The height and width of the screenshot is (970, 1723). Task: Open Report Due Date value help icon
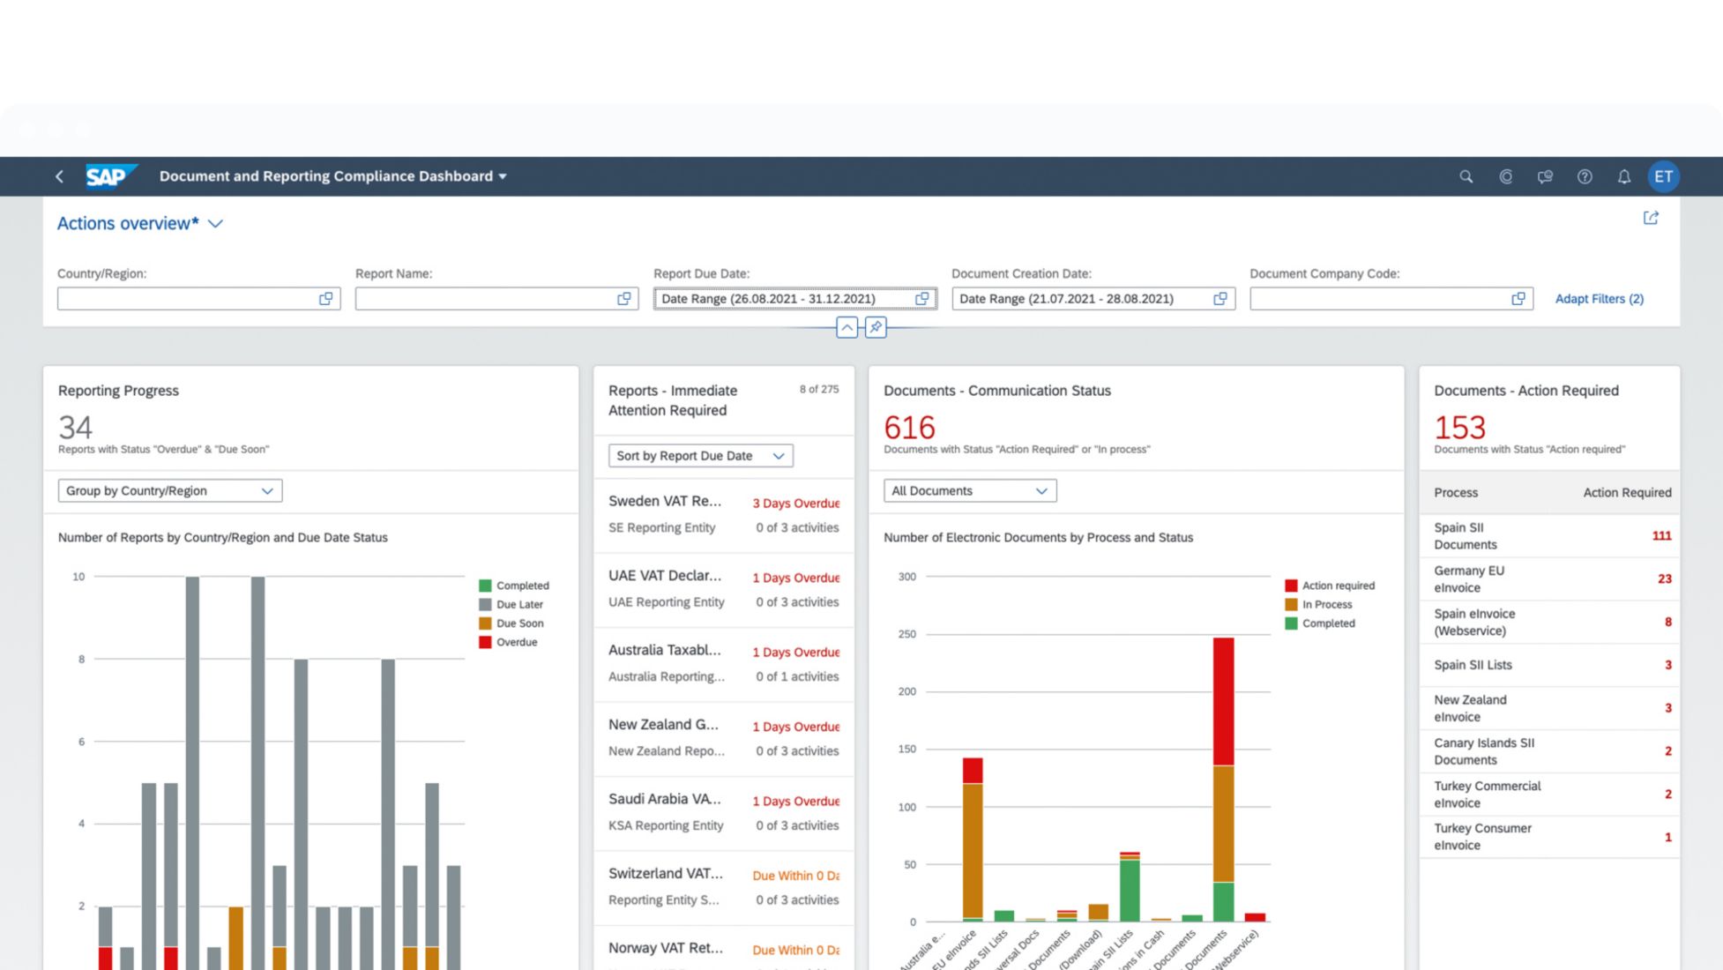922,299
